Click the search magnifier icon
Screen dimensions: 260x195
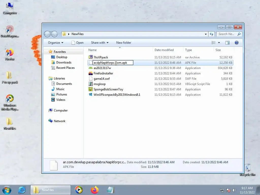[239, 34]
